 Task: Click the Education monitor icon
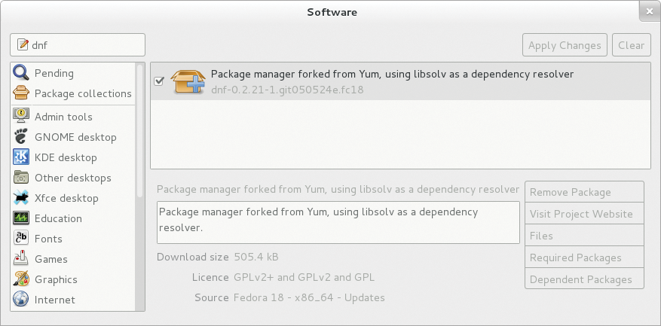[21, 218]
